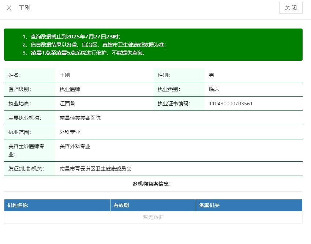The image size is (311, 244).
Task: Click the system maintenance notice line
Action: pyautogui.click(x=84, y=53)
